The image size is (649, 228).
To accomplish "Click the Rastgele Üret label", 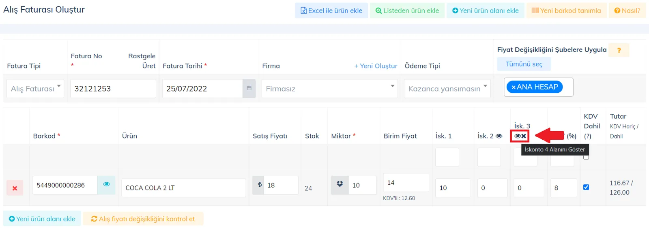I will pyautogui.click(x=142, y=61).
